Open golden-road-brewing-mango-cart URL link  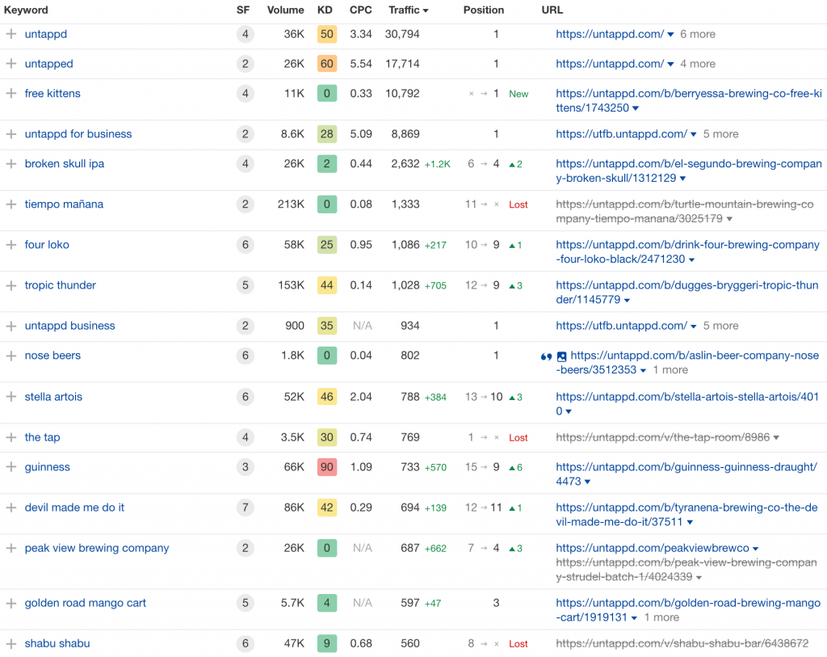pos(688,610)
